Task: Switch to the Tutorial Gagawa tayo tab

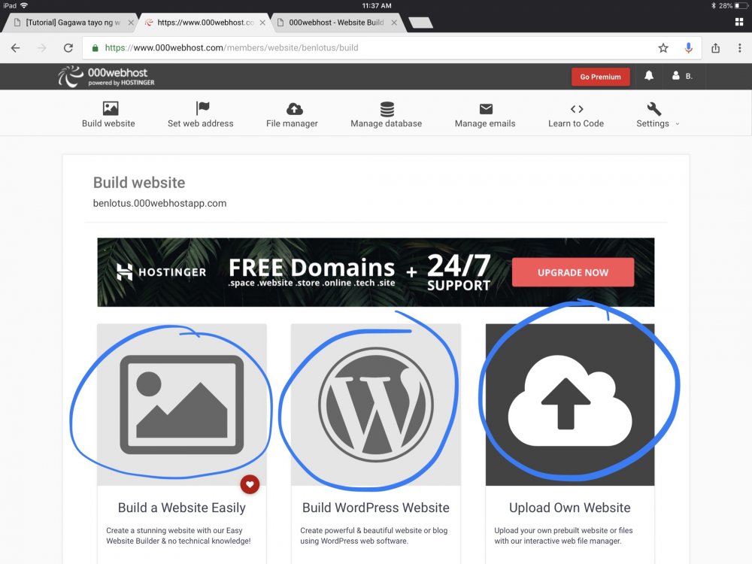Action: [68, 23]
